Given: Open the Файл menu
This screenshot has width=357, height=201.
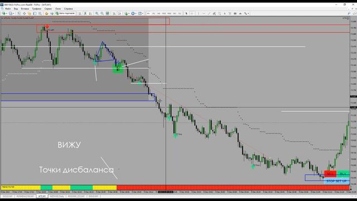Looking at the screenshot, I should coord(8,9).
